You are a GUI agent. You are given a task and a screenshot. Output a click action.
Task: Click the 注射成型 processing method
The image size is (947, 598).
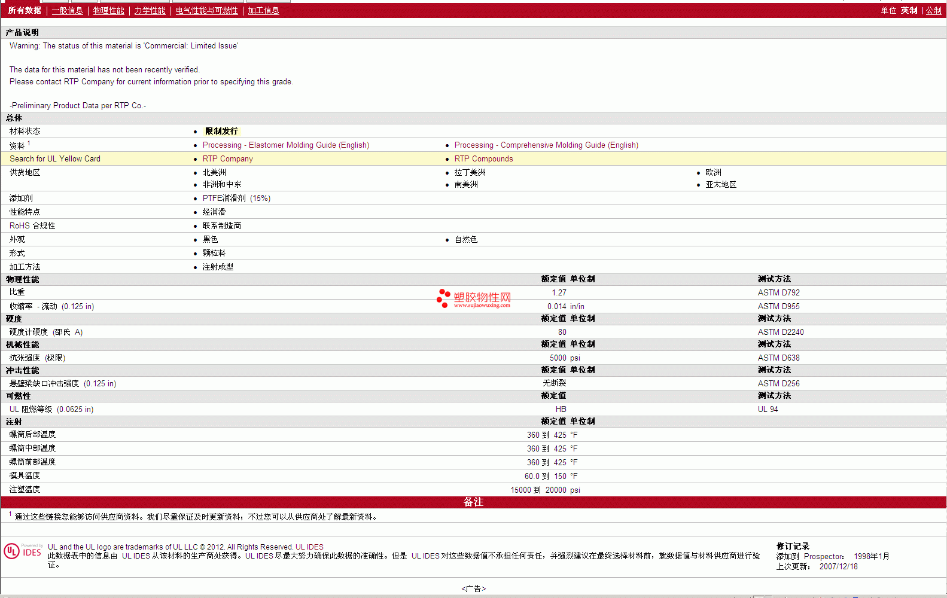218,267
